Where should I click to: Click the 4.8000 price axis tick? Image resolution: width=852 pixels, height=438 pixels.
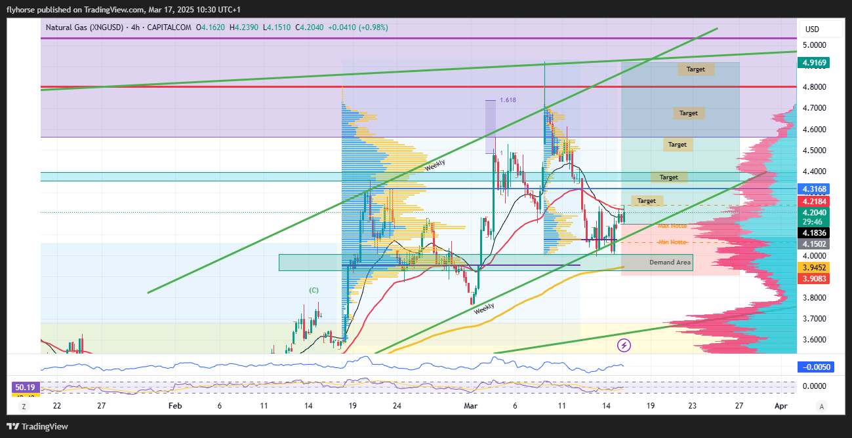pyautogui.click(x=816, y=87)
